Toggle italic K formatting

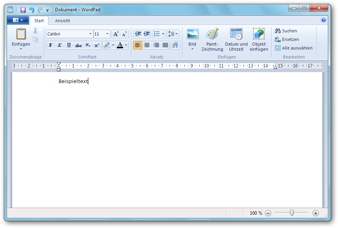coord(60,45)
